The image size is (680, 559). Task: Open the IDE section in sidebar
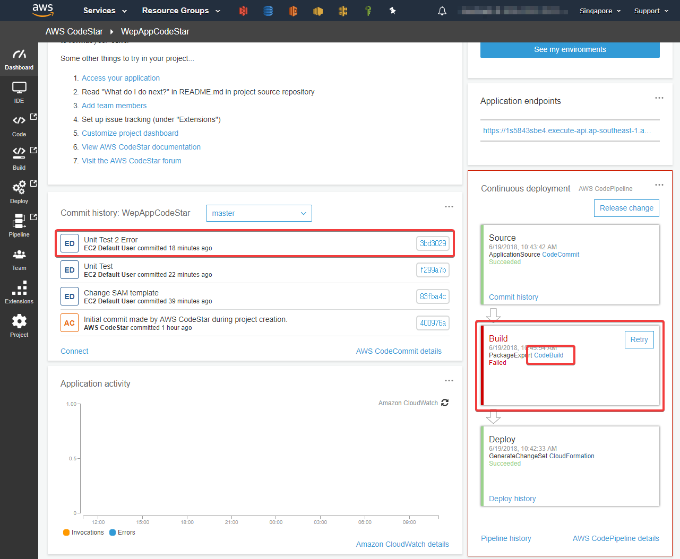point(19,93)
